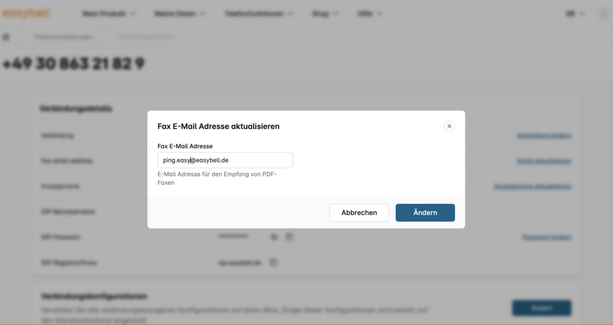Go to home via breadcrumb house icon
The height and width of the screenshot is (325, 613).
6,37
